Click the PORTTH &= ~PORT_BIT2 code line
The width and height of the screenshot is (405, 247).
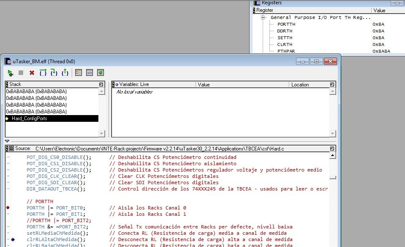point(57,227)
